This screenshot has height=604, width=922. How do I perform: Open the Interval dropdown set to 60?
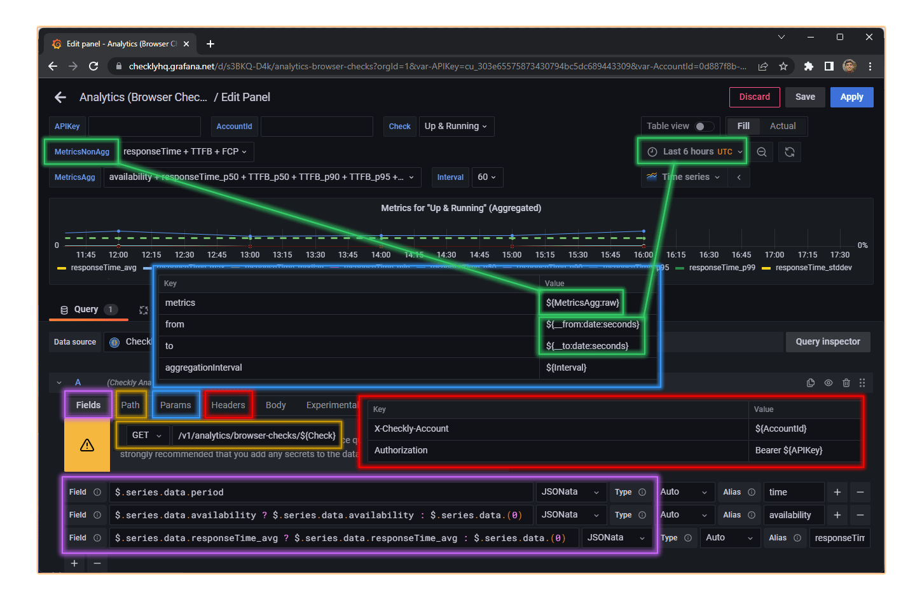pyautogui.click(x=487, y=177)
